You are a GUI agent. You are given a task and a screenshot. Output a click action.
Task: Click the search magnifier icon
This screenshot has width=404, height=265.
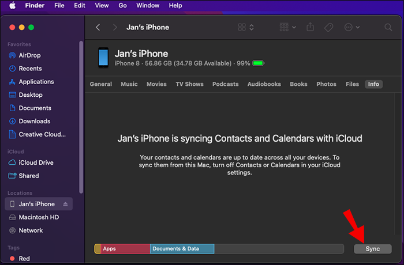click(x=388, y=27)
